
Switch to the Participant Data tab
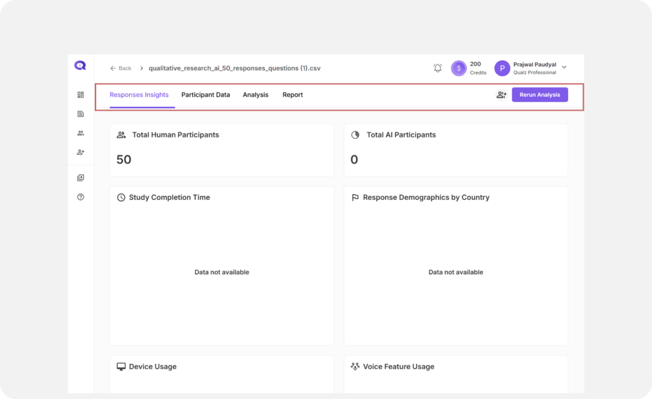(x=206, y=95)
